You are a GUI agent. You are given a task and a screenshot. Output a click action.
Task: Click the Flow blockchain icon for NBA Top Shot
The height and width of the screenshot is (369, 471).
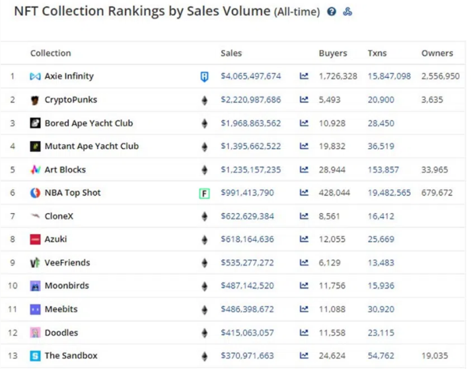(x=204, y=193)
